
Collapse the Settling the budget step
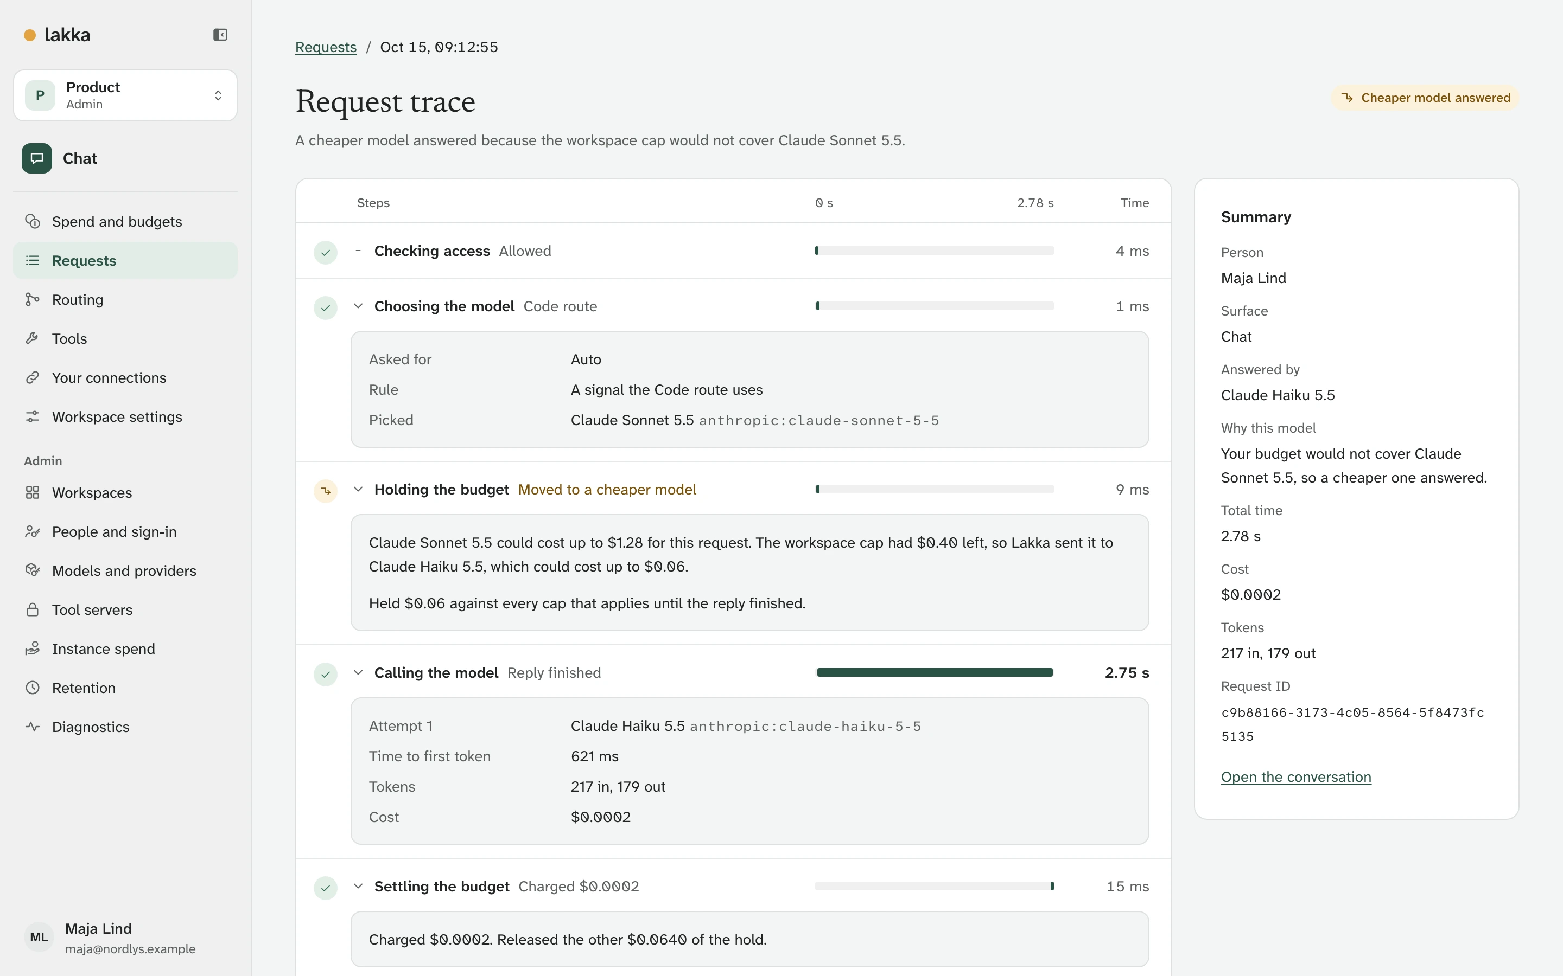(x=358, y=887)
